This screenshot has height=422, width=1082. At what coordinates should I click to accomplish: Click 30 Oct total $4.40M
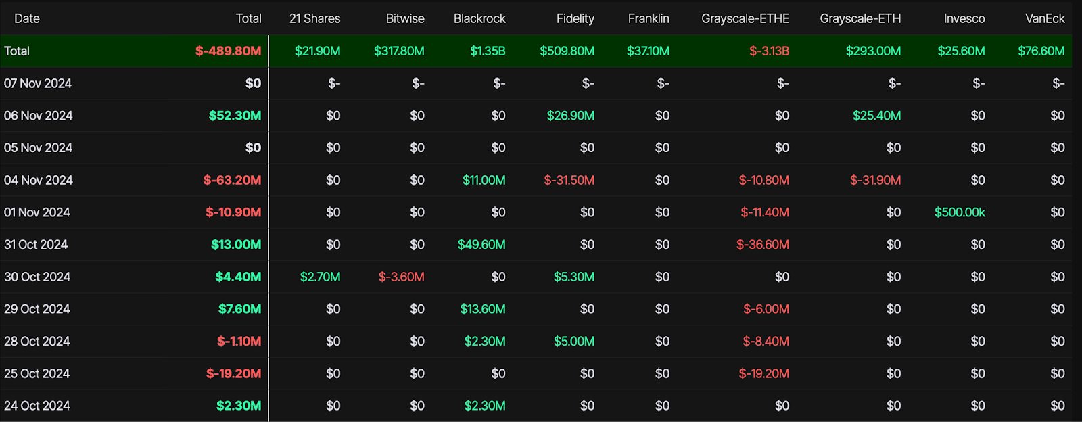click(238, 277)
